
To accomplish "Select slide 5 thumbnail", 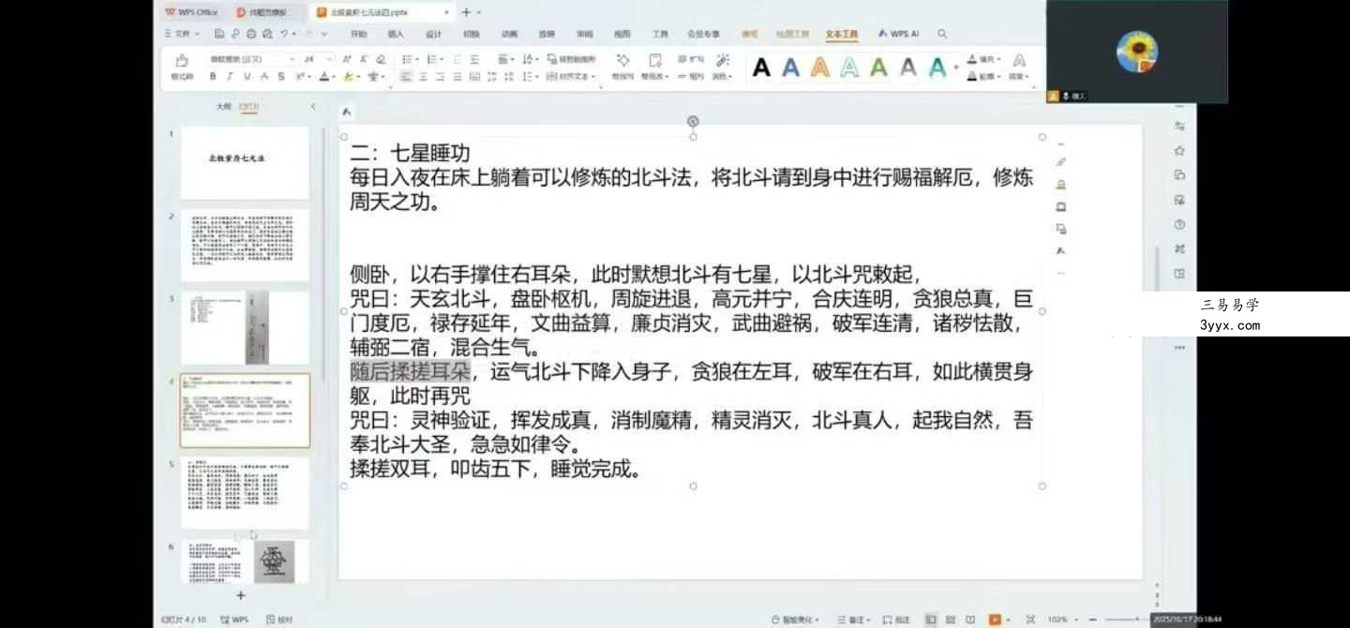I will [245, 493].
